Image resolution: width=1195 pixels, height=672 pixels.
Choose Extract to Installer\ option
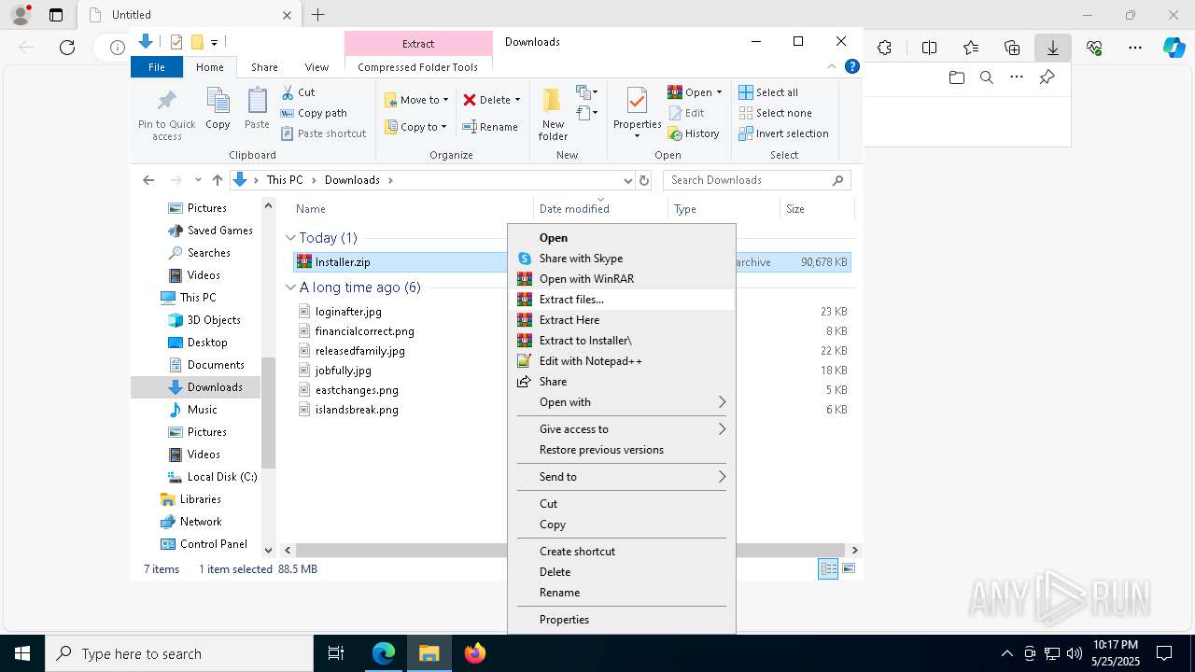[x=622, y=341]
